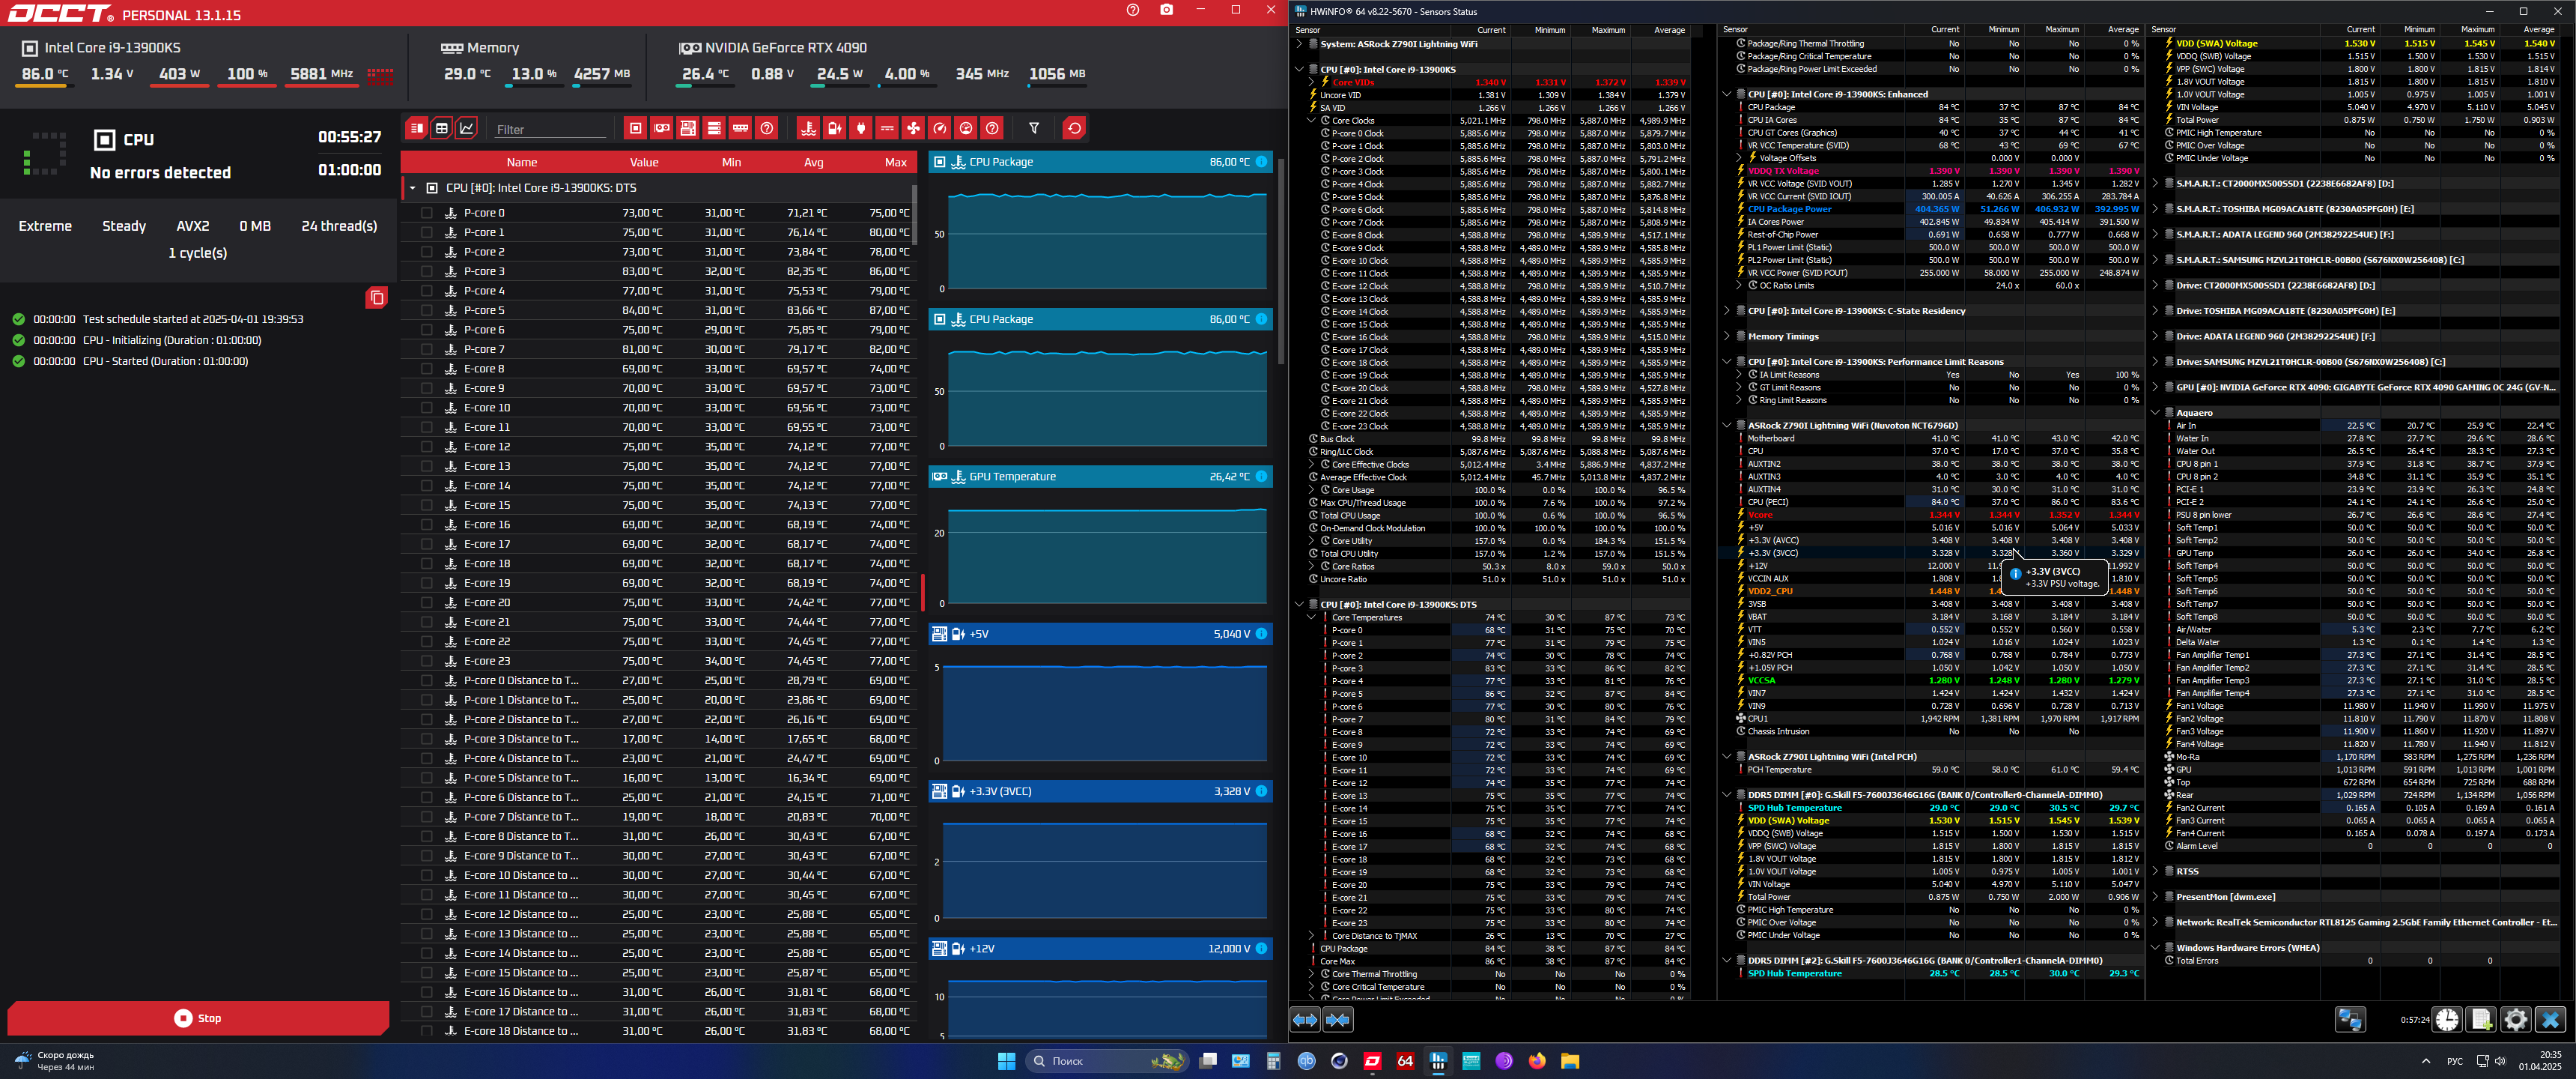Check the E-core 12 checkbox

click(x=427, y=447)
